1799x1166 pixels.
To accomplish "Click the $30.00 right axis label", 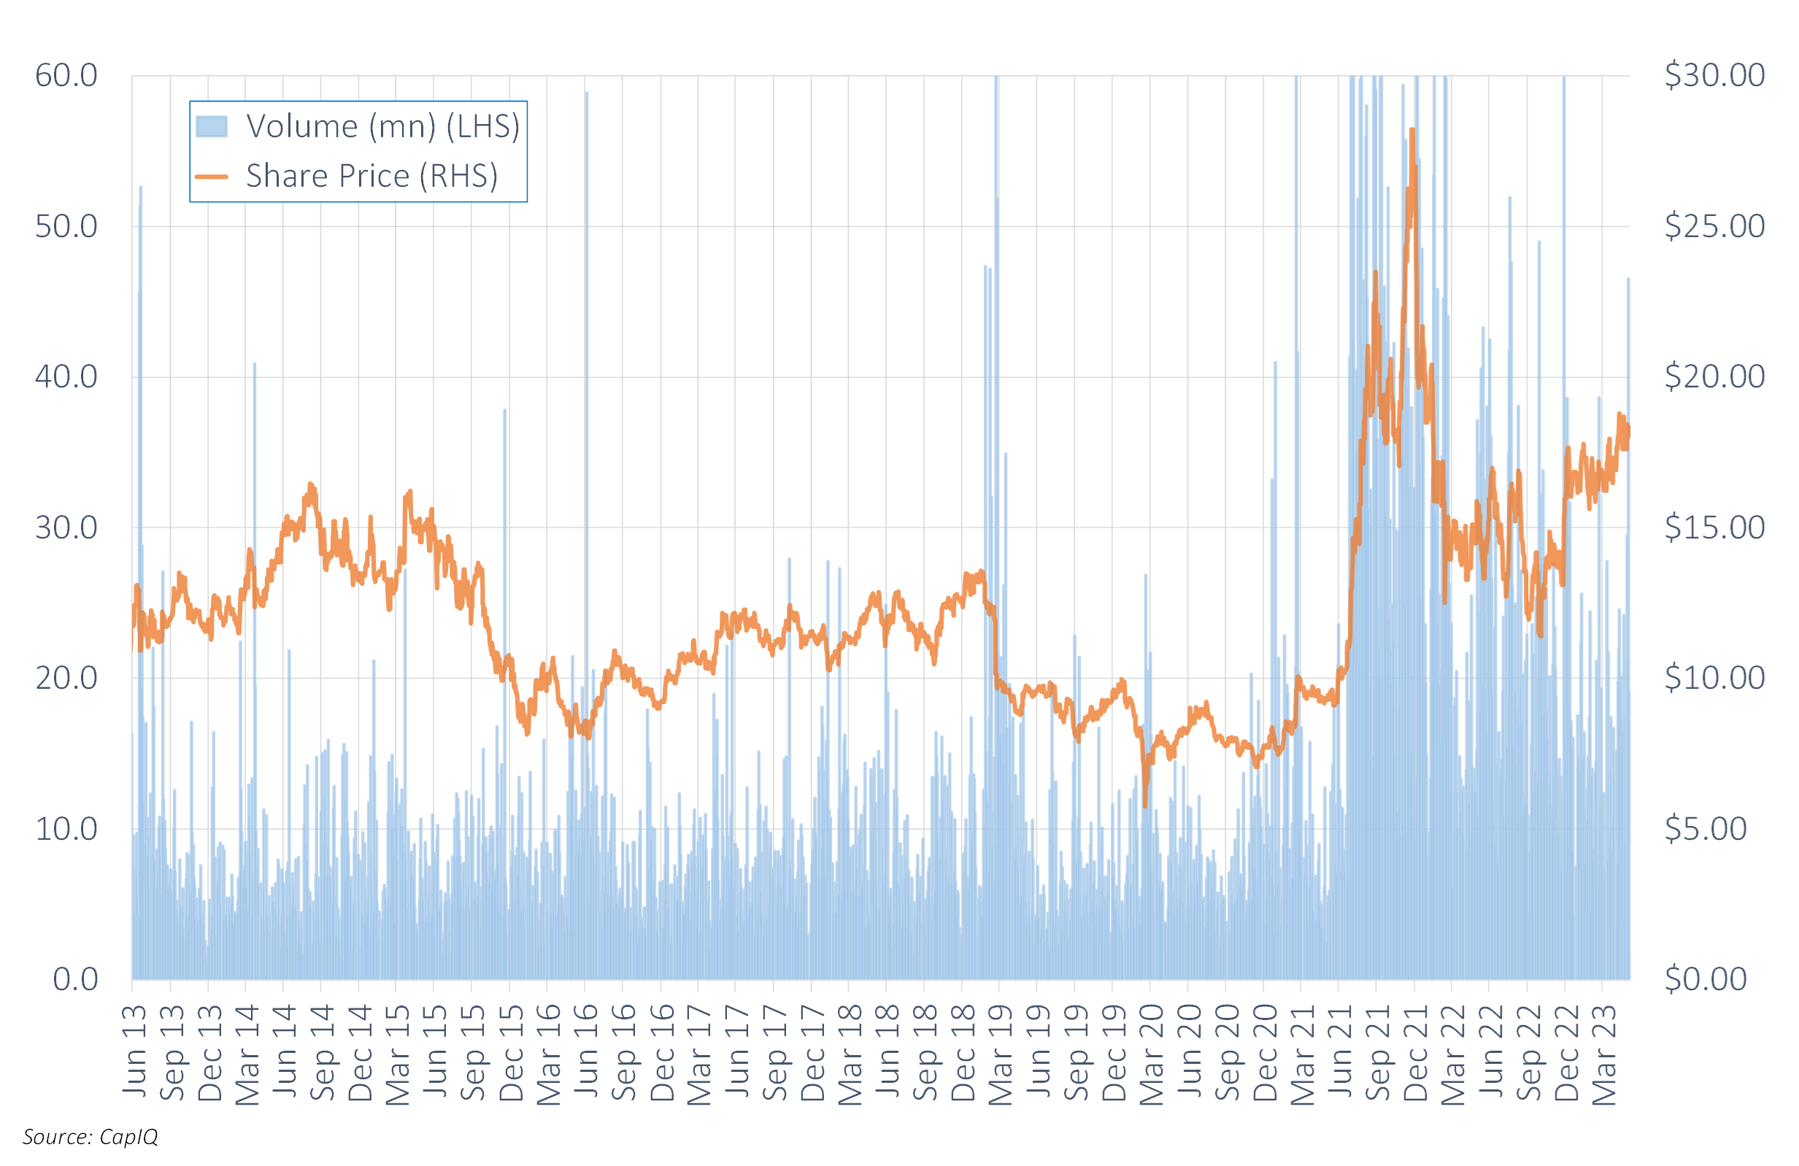I will coord(1714,75).
